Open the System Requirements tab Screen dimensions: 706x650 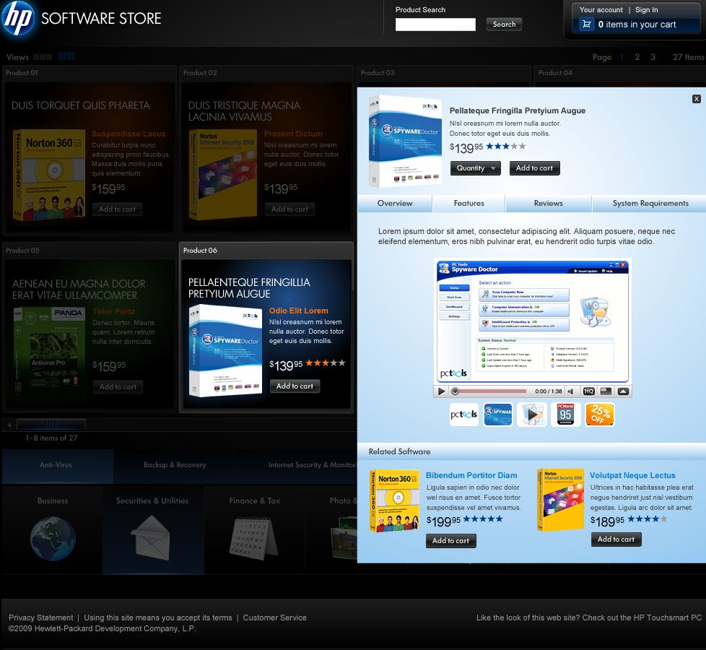point(650,203)
